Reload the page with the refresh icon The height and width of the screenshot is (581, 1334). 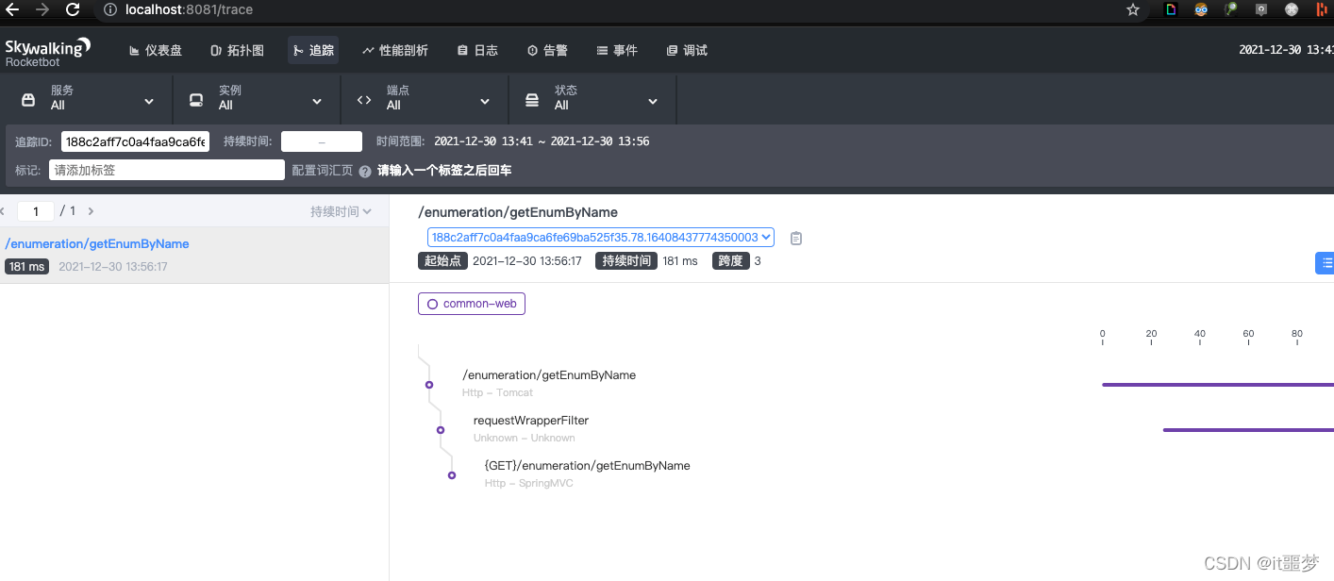click(73, 10)
